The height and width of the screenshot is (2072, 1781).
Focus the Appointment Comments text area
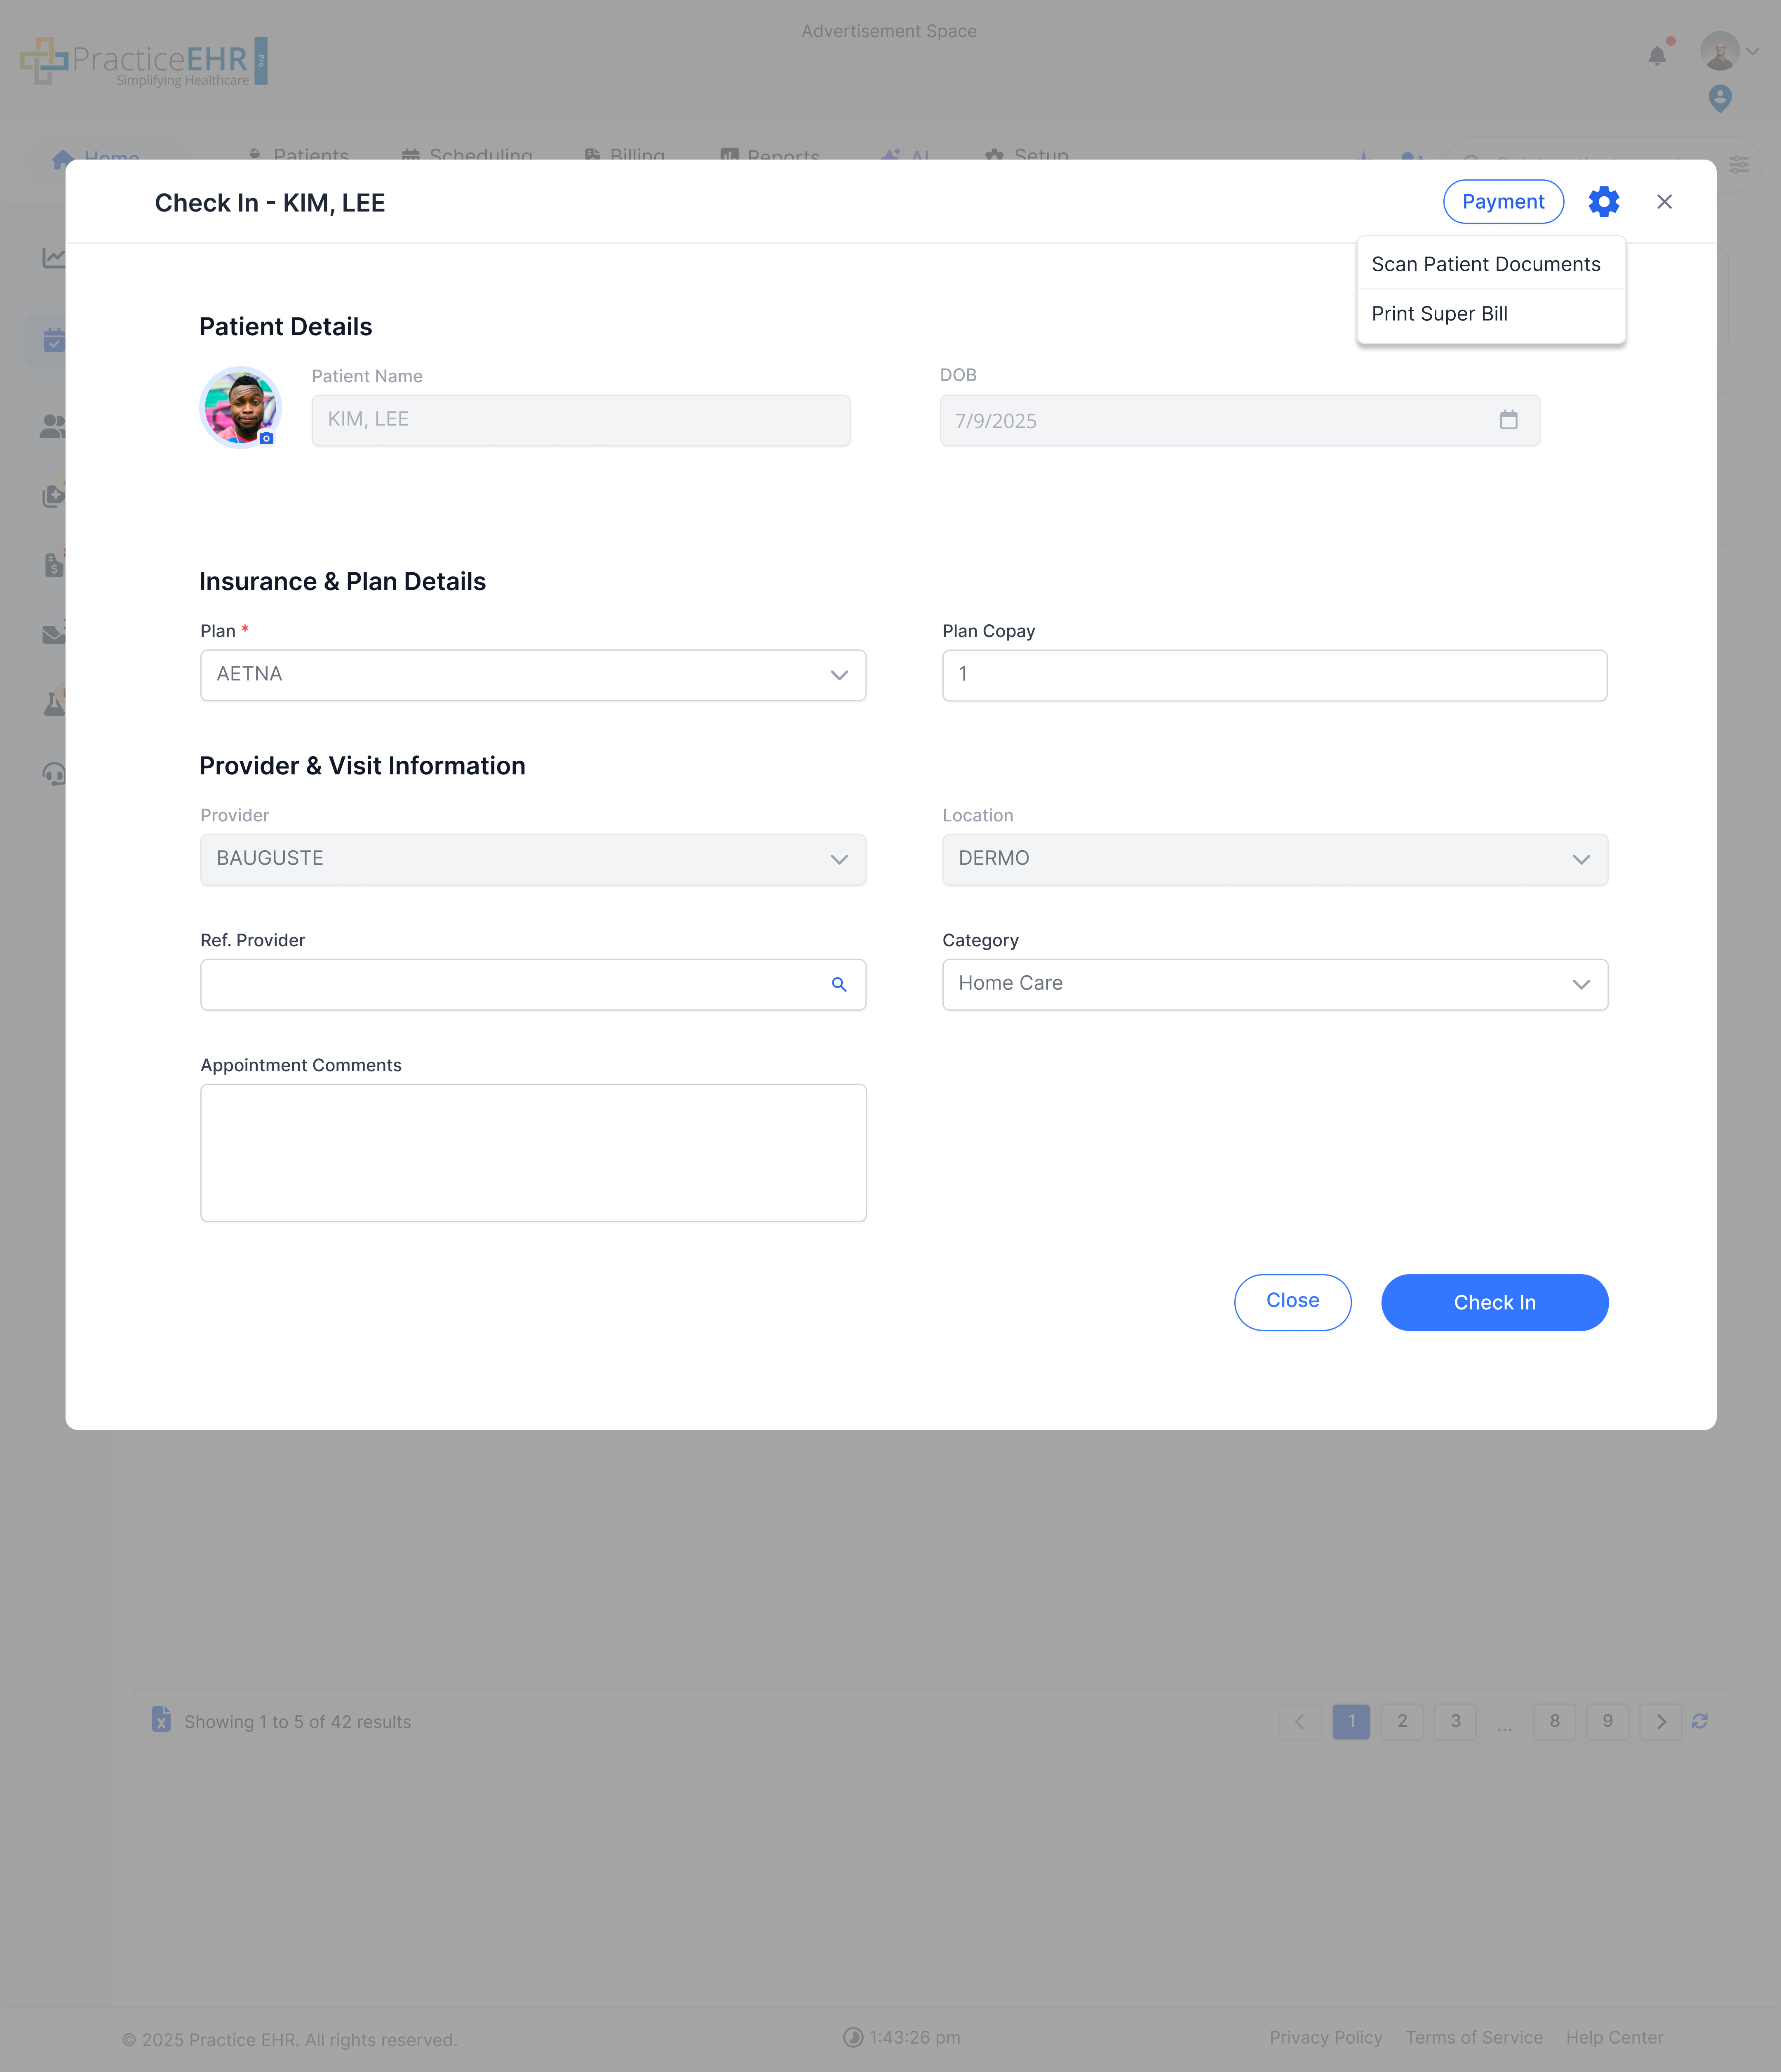pyautogui.click(x=533, y=1152)
